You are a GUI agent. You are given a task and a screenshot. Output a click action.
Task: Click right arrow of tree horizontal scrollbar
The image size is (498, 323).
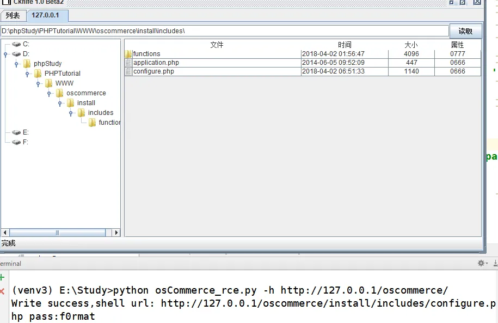(x=115, y=233)
